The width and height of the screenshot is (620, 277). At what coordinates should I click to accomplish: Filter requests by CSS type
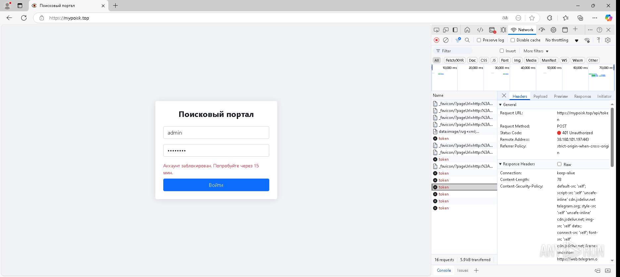pos(484,60)
